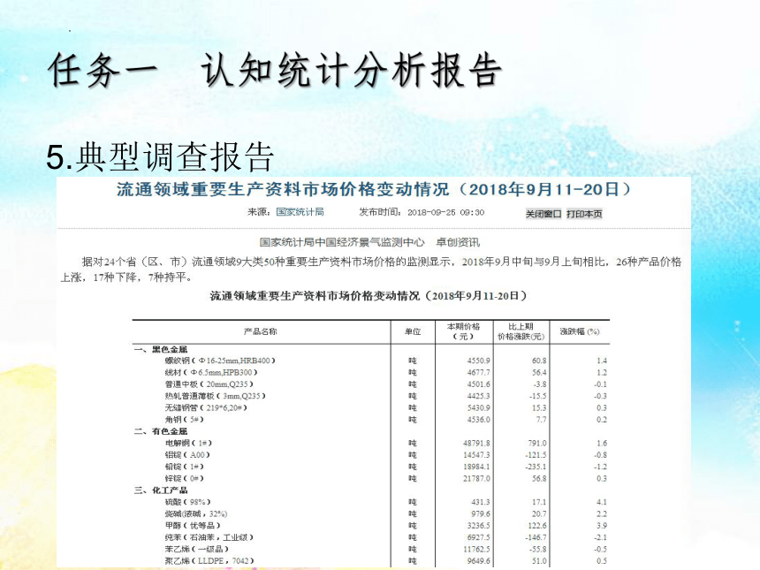Click the percentage 1.4 for 螺纹钢
The height and width of the screenshot is (570, 760).
(x=602, y=361)
